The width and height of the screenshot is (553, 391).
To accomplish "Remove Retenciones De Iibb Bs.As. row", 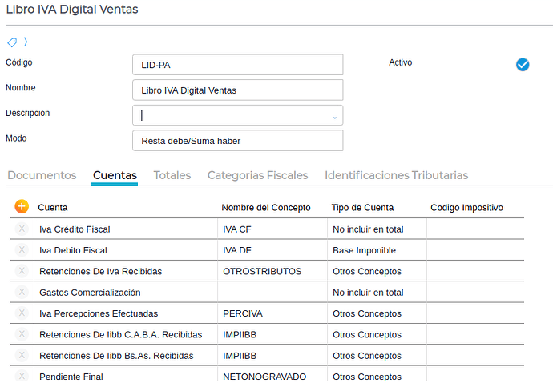I will coord(22,355).
